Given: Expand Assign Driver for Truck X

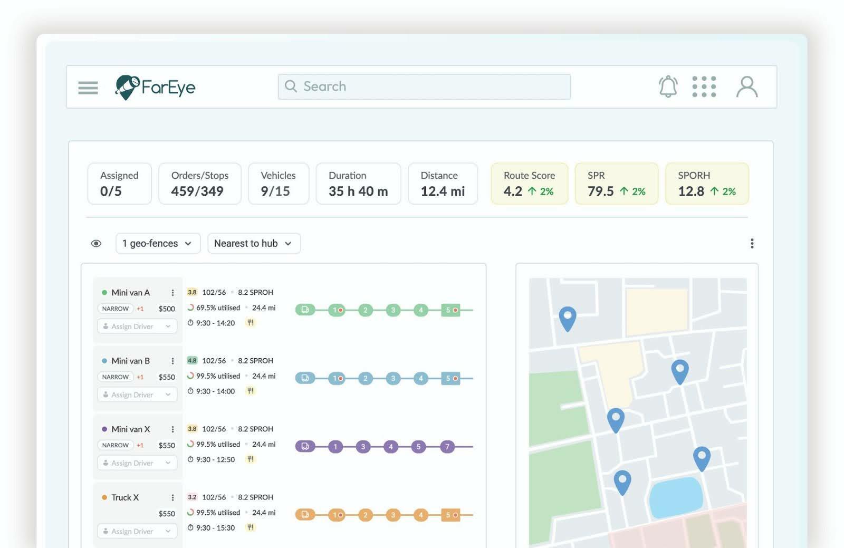Looking at the screenshot, I should tap(137, 531).
